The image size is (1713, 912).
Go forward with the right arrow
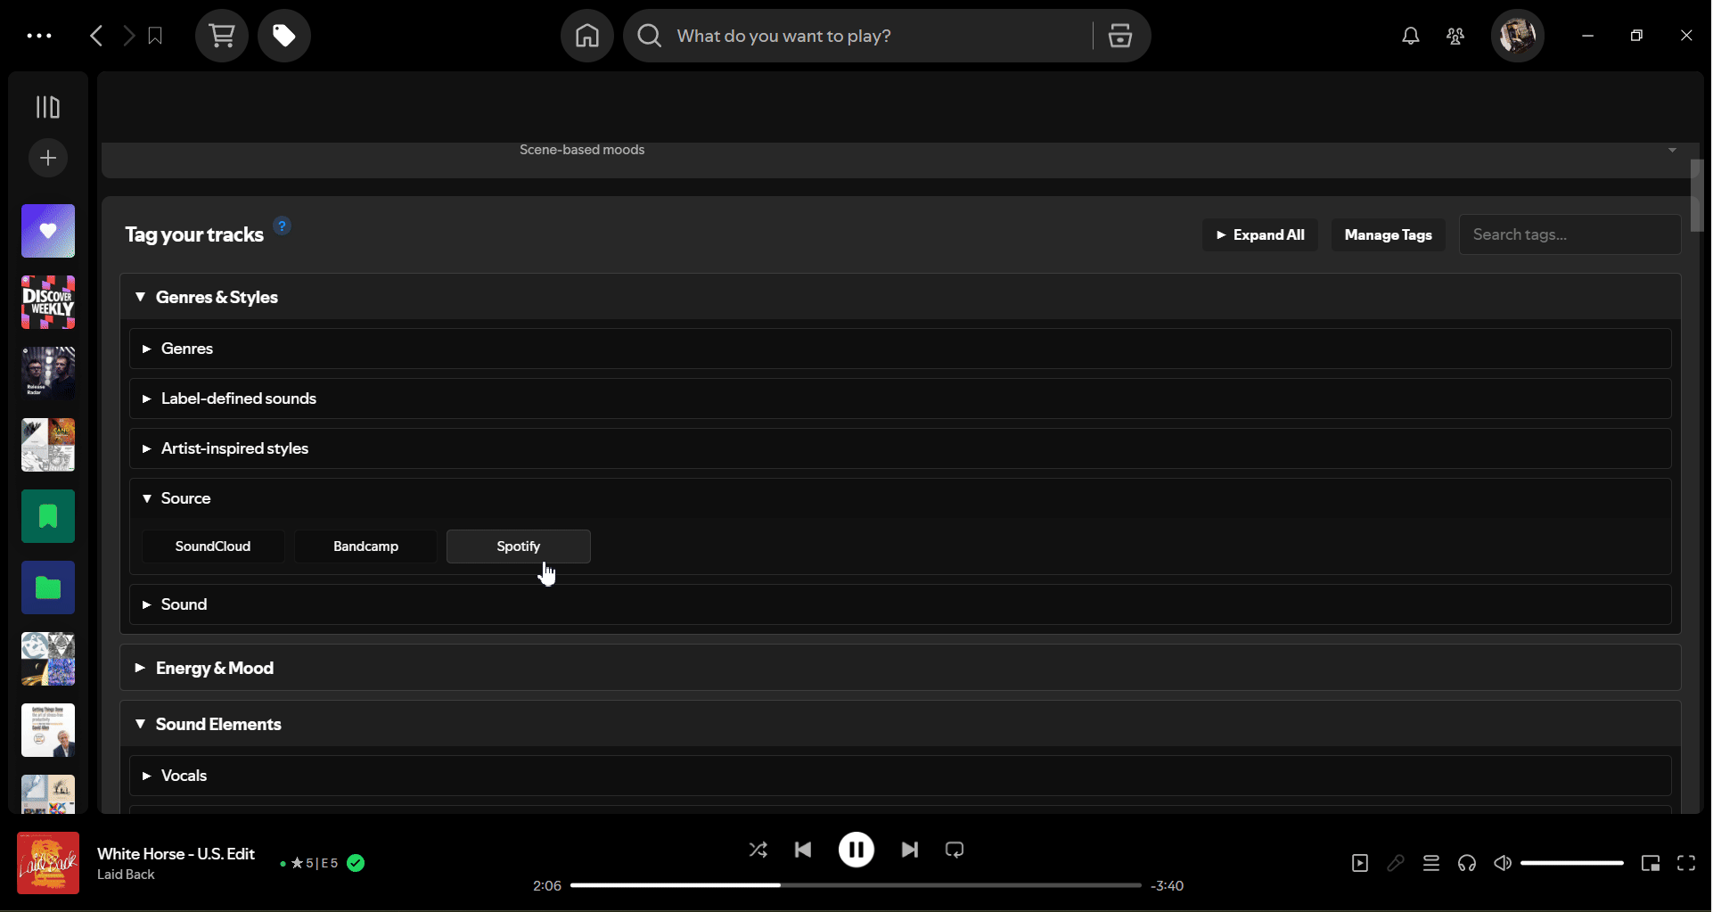128,36
